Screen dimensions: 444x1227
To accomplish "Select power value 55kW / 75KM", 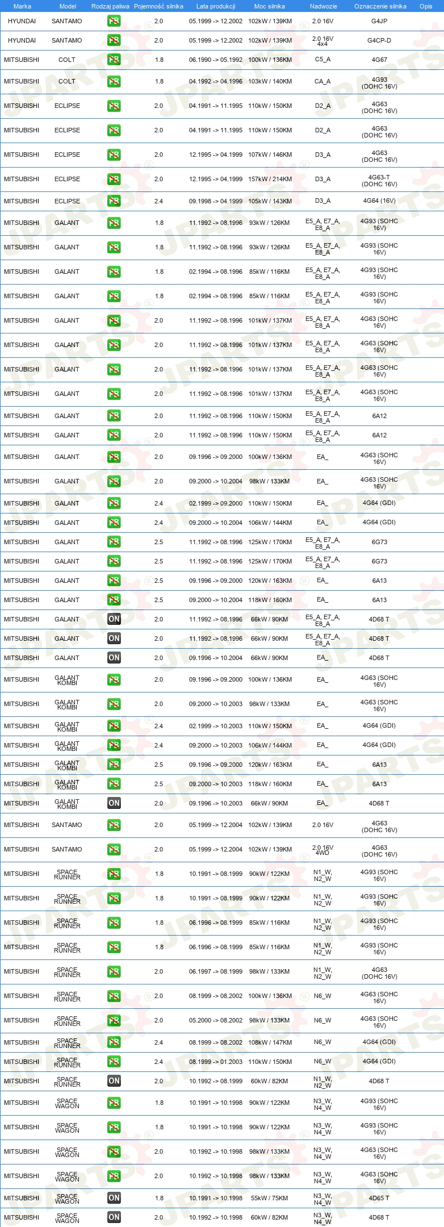I will 270,1198.
